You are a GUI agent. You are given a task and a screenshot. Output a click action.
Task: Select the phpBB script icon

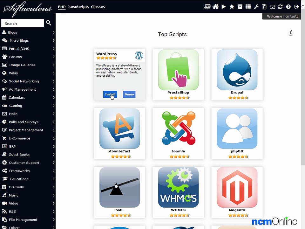click(237, 128)
